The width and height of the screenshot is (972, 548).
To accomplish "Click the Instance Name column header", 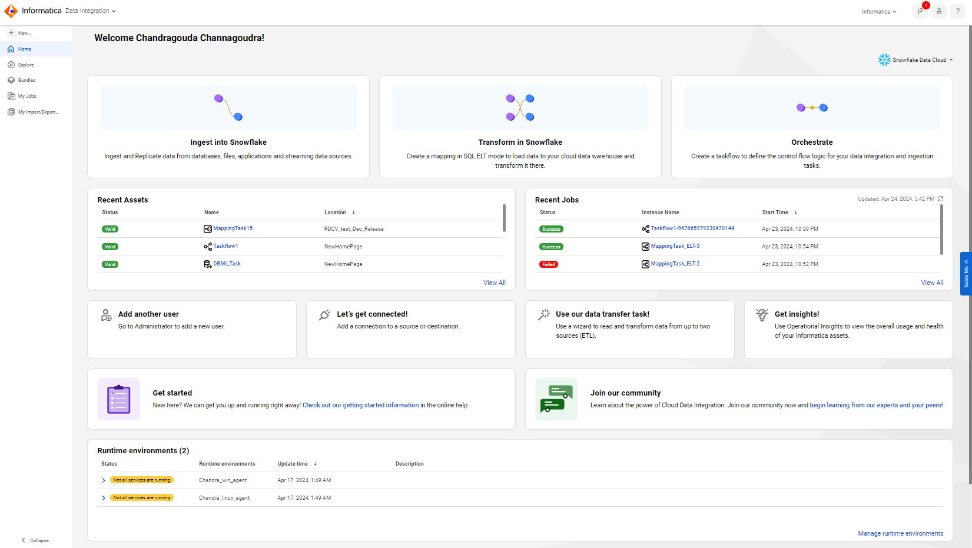I will [x=660, y=212].
